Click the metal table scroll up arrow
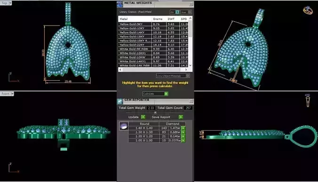The image size is (318, 182). (x=190, y=18)
